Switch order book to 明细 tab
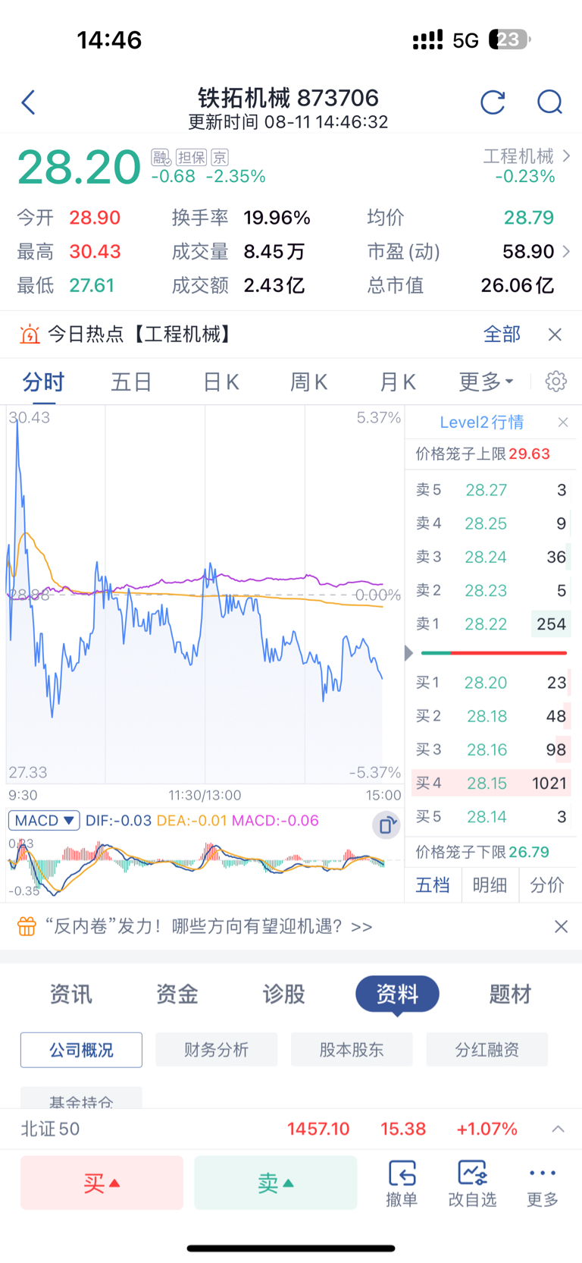This screenshot has height=1263, width=582. point(490,884)
